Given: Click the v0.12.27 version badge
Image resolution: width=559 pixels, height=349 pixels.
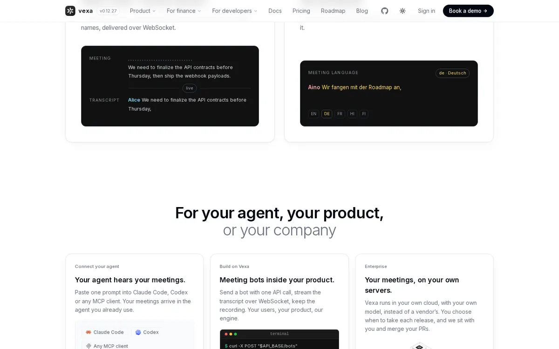Looking at the screenshot, I should [108, 11].
